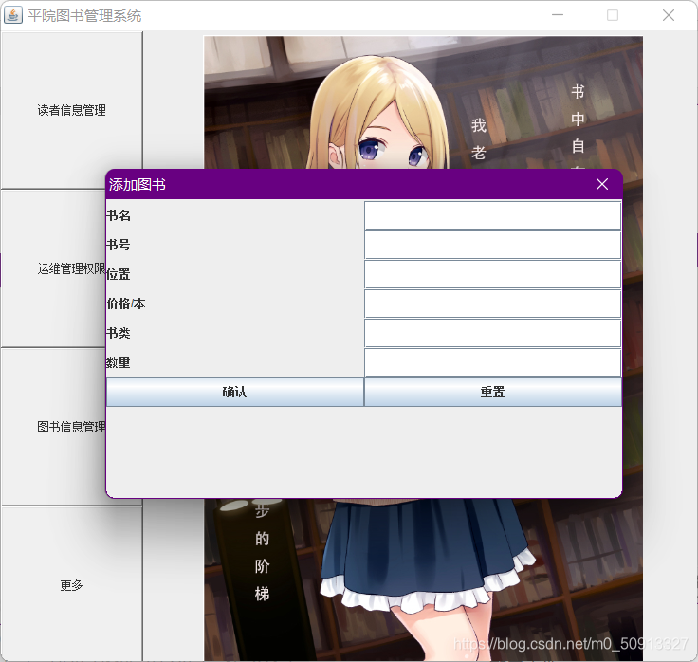Viewport: 698px width, 662px height.
Task: Minimize the 平院图书管理系统 window
Action: click(558, 15)
